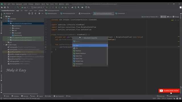Click the Project panel horizontal scrollbar
The image size is (182, 102).
(x=20, y=94)
